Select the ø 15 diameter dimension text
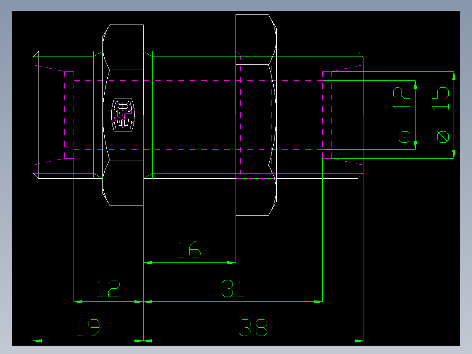The image size is (472, 354). pos(440,115)
